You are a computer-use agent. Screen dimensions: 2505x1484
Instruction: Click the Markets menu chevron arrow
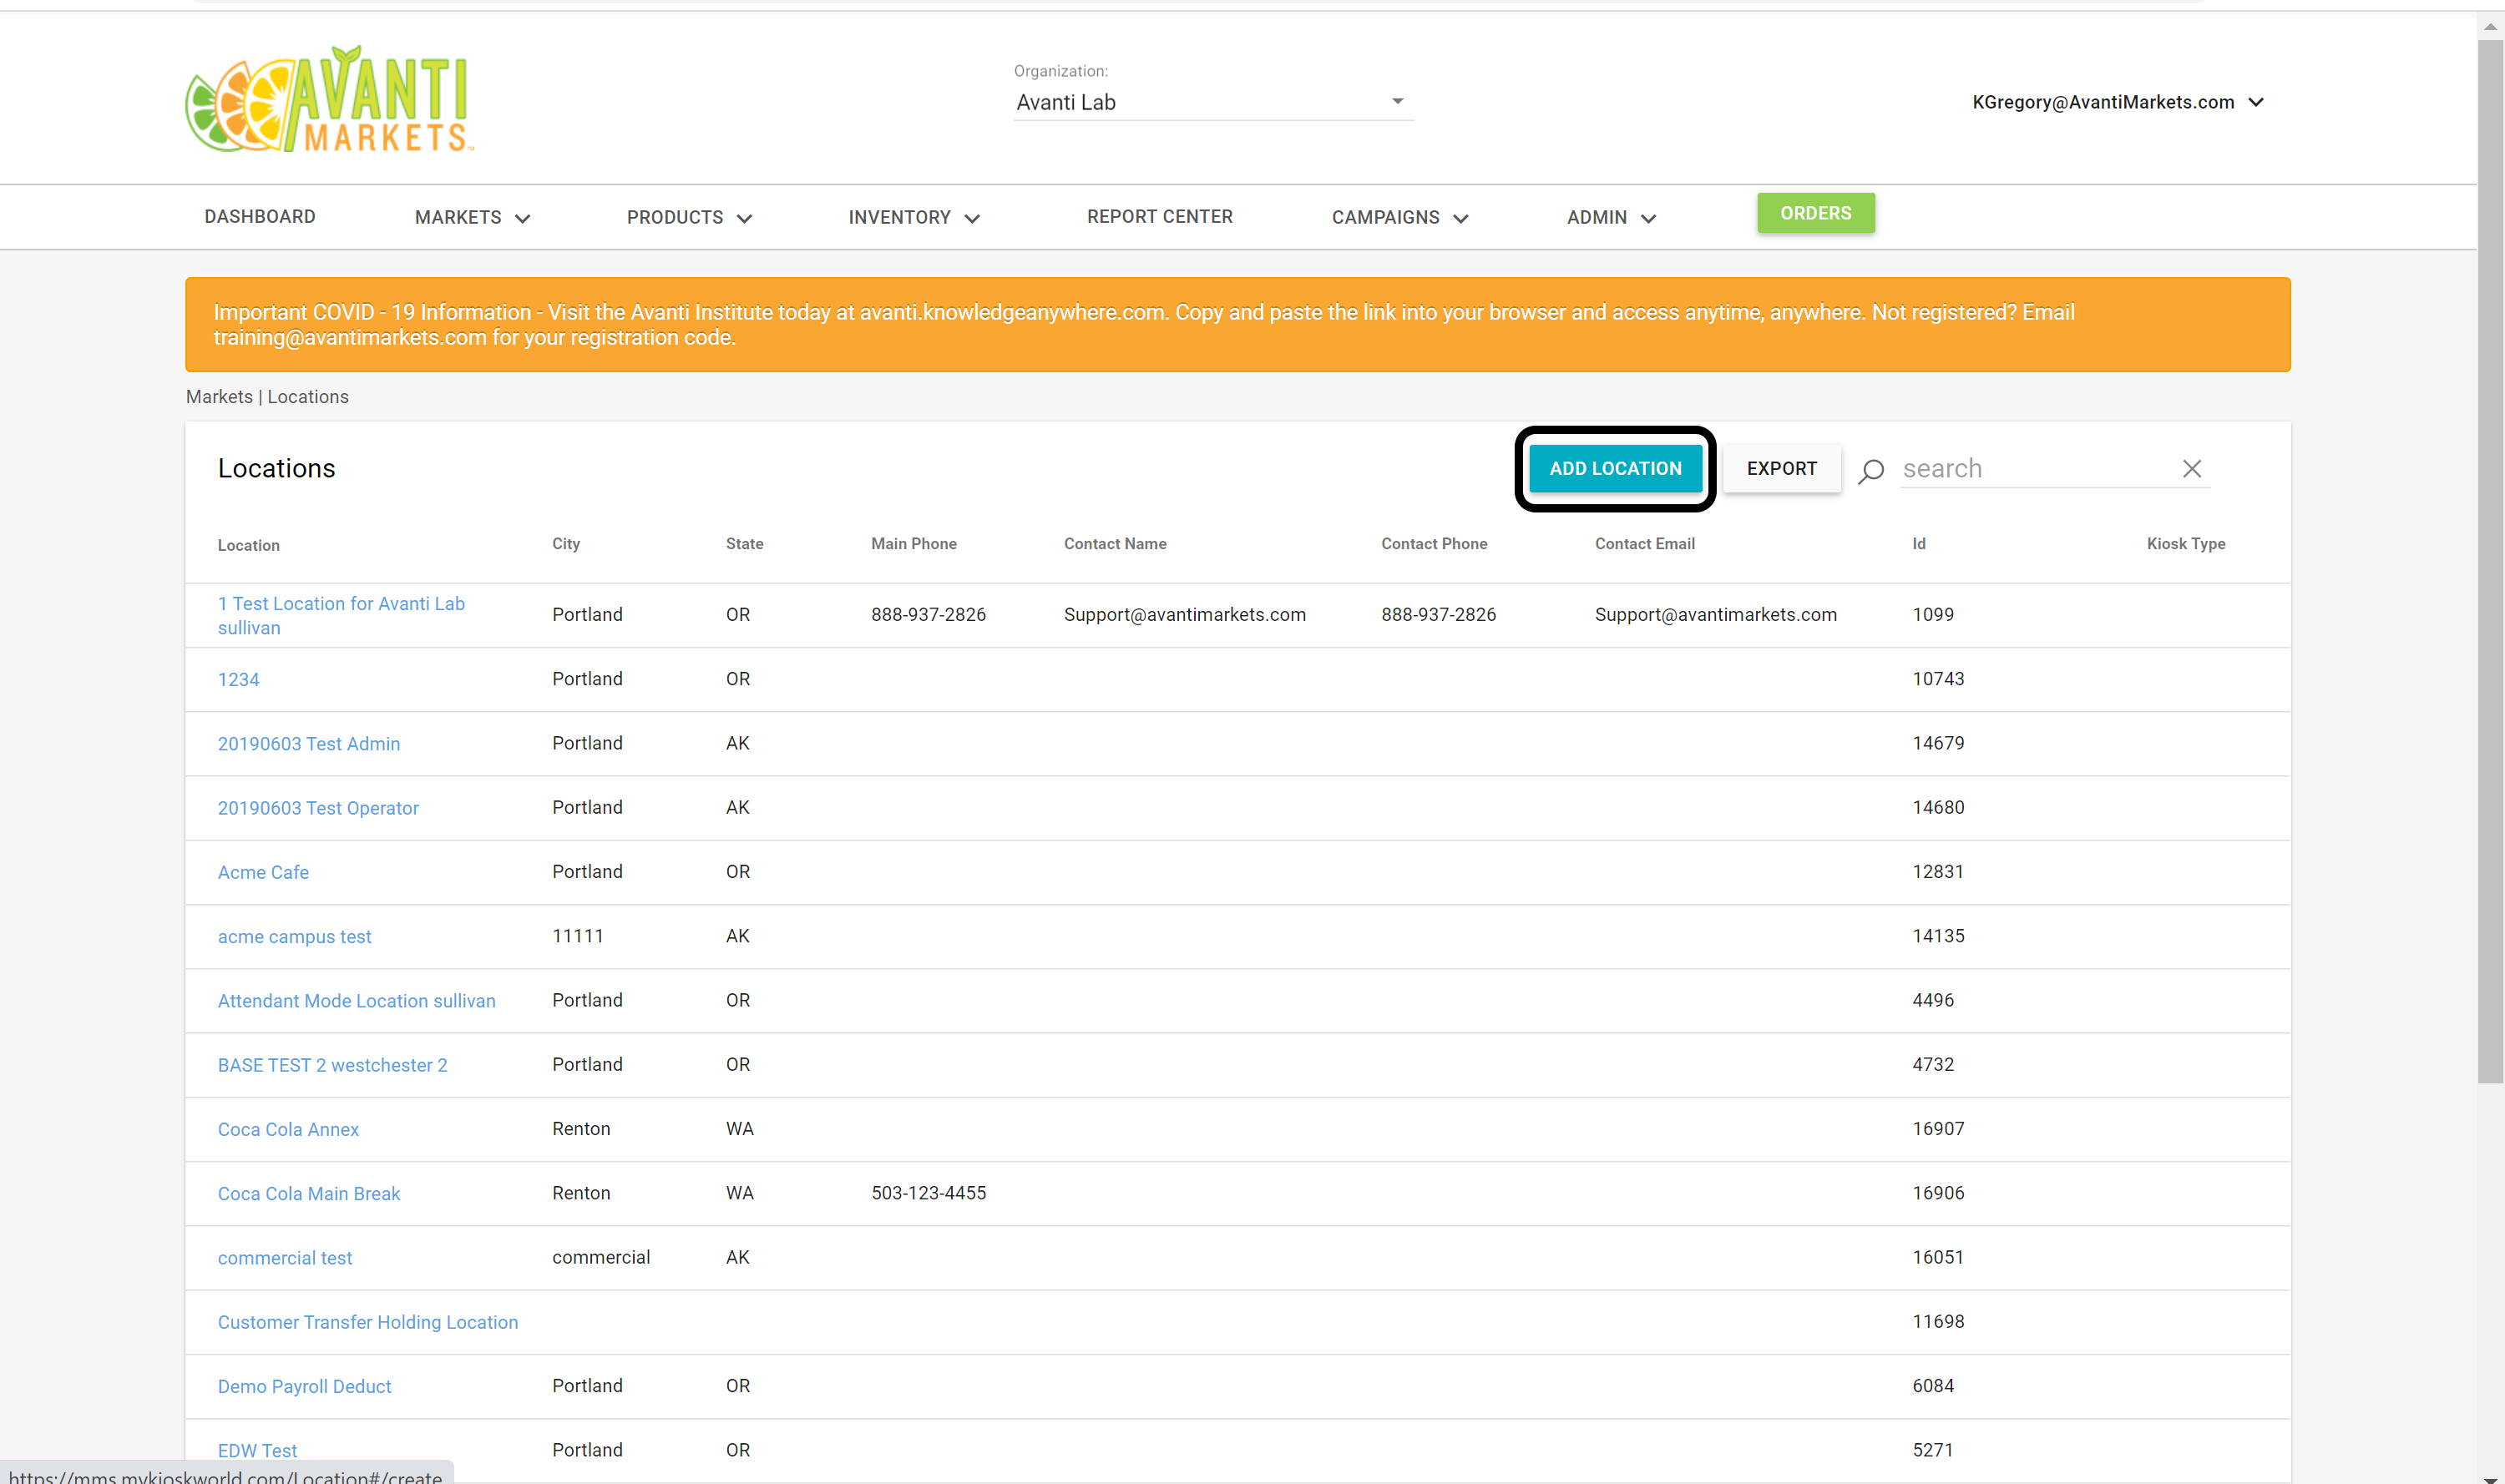point(522,219)
